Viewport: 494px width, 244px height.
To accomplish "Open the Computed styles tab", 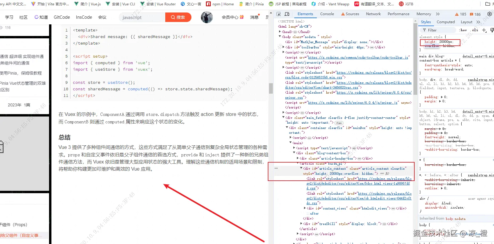I will (x=446, y=22).
